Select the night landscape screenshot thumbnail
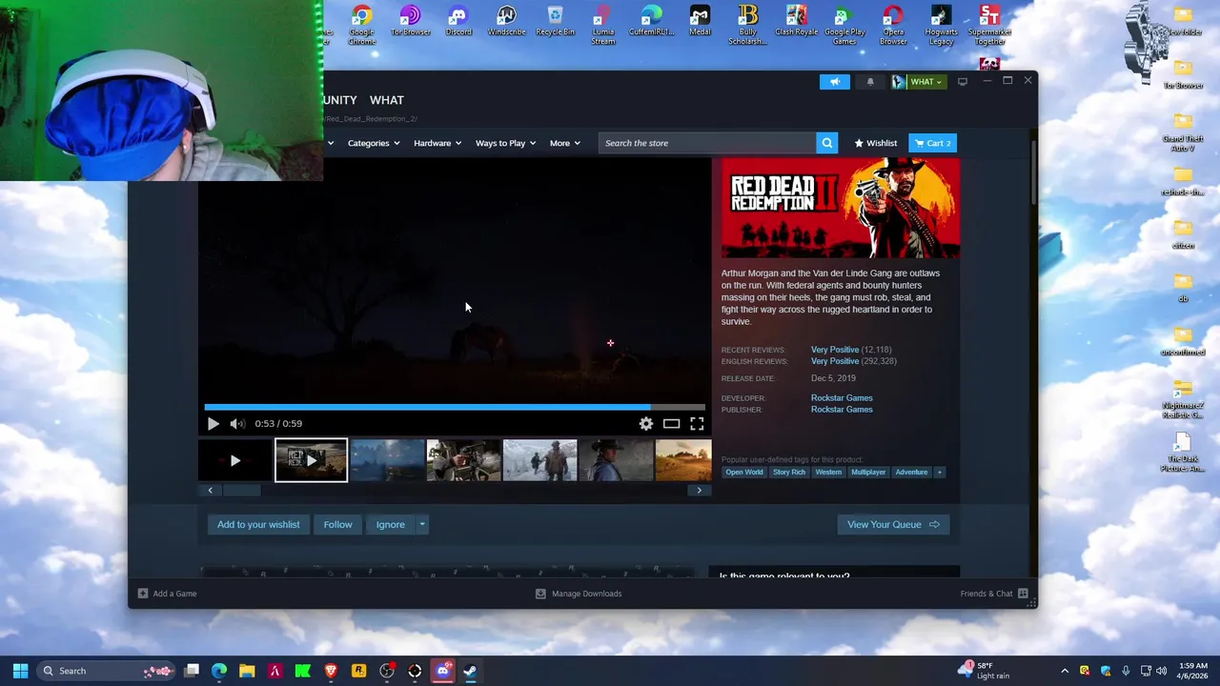 387,460
